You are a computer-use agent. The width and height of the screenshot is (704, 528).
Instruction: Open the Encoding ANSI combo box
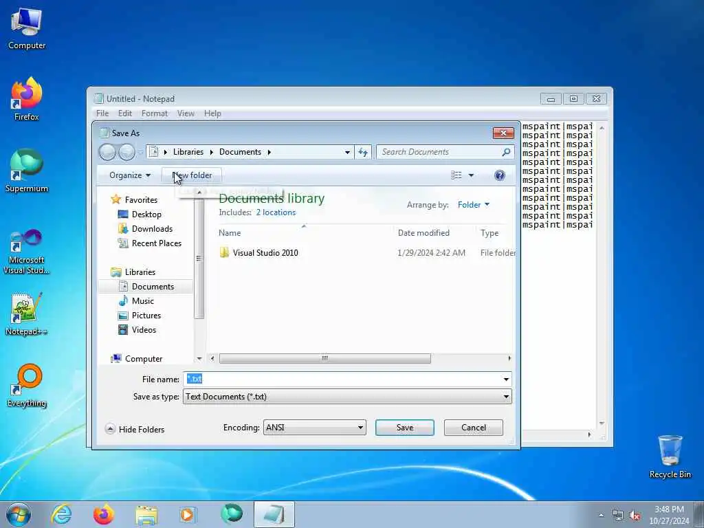point(314,428)
